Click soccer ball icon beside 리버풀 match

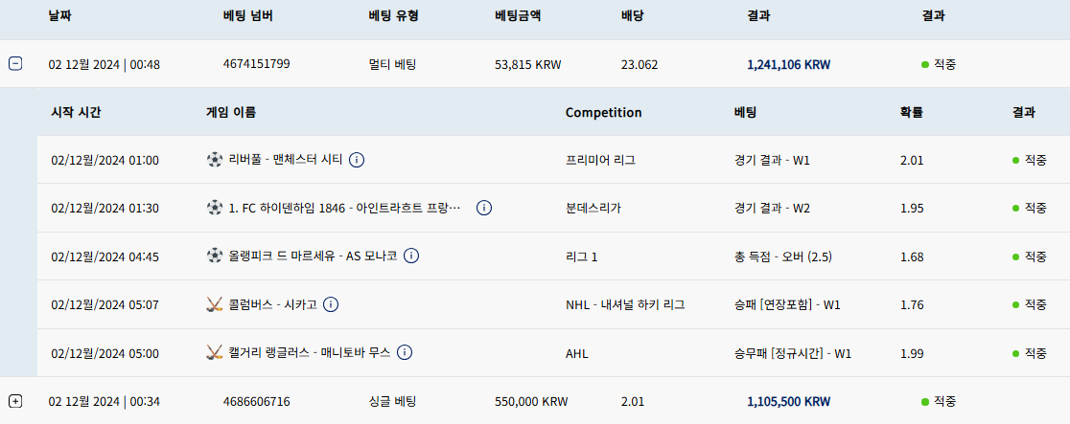(214, 160)
